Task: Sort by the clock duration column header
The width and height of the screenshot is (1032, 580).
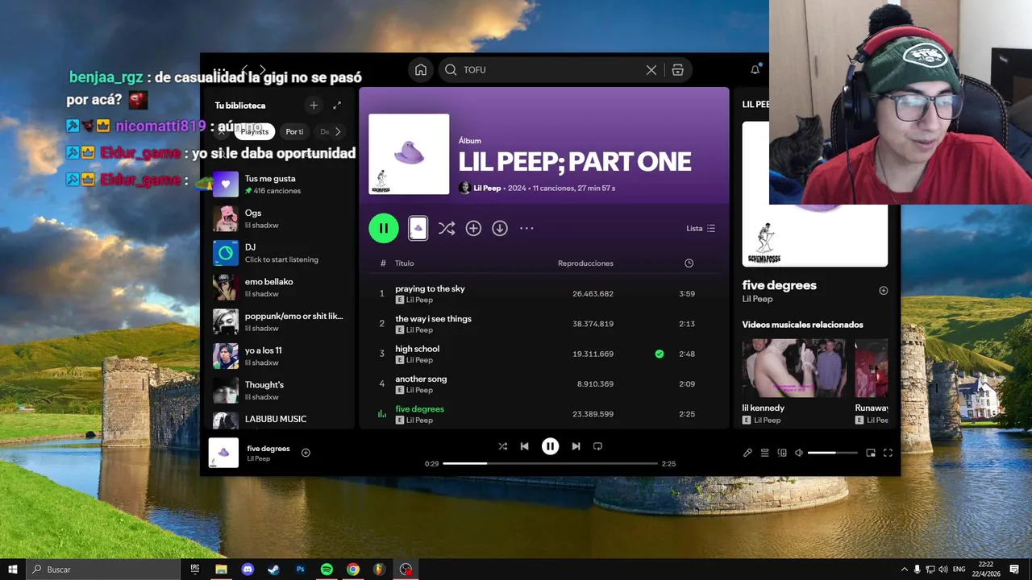Action: click(689, 263)
